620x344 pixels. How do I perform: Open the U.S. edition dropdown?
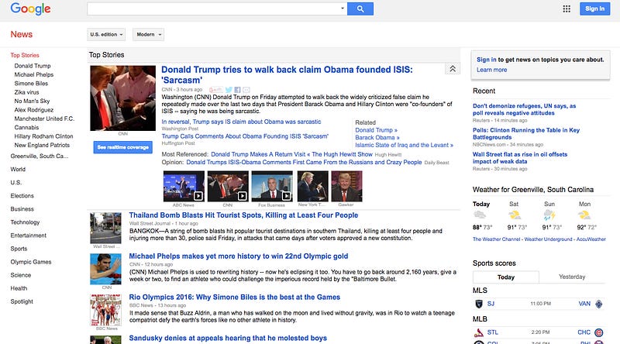pos(106,34)
